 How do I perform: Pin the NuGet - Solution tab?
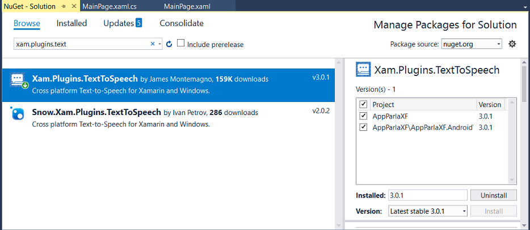point(64,6)
